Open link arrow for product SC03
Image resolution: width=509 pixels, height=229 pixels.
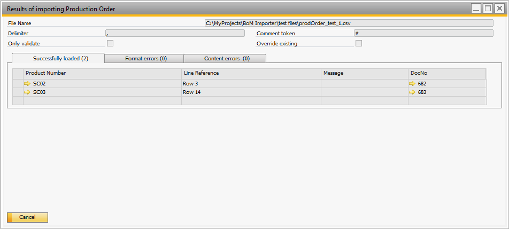28,92
